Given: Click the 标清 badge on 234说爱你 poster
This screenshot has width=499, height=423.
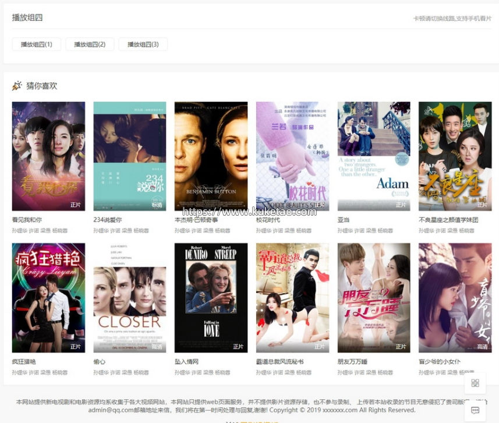Looking at the screenshot, I should click(x=157, y=205).
